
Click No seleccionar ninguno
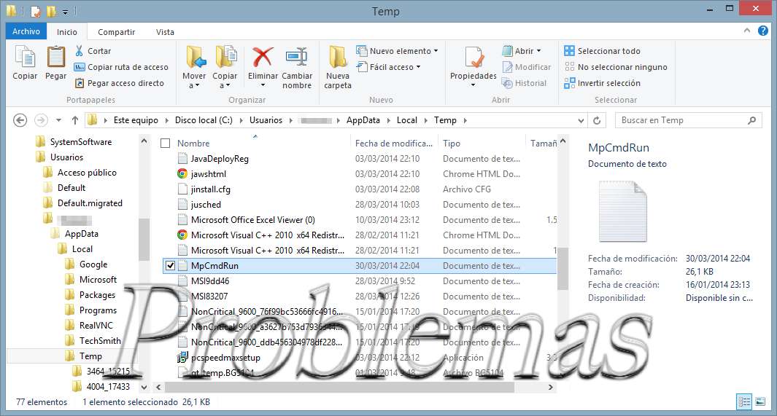[x=616, y=67]
